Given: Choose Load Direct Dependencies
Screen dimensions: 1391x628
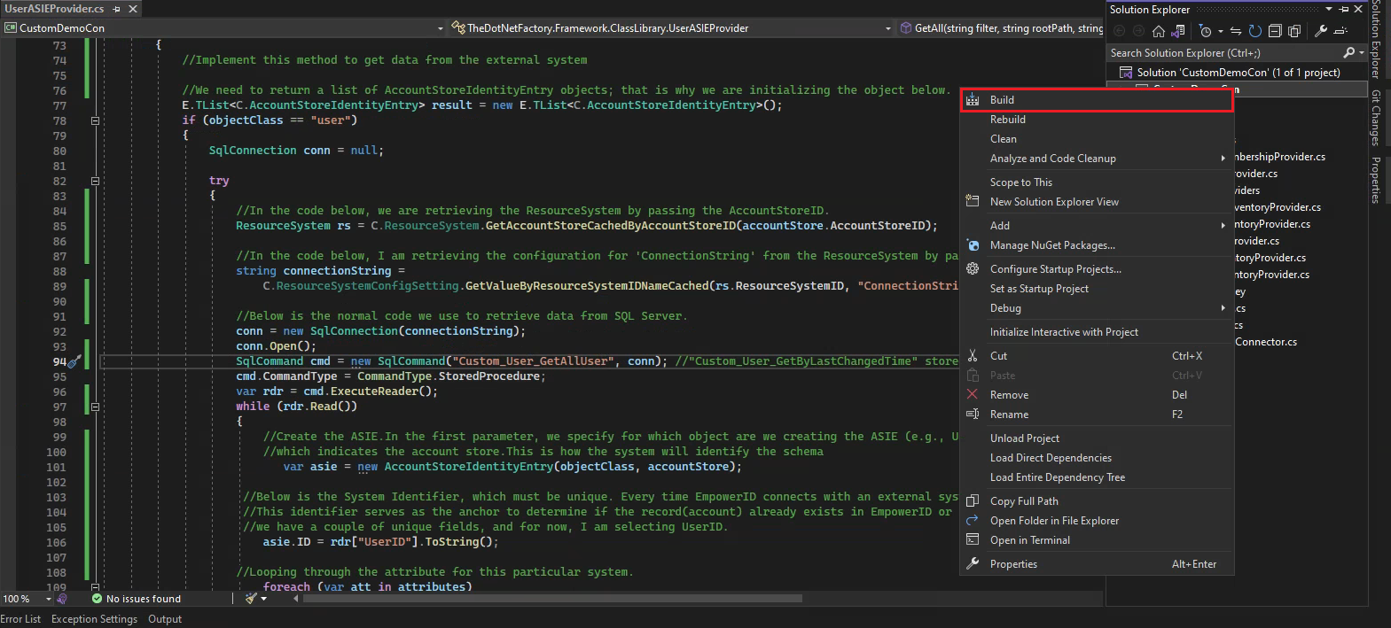Looking at the screenshot, I should pos(1097,458).
